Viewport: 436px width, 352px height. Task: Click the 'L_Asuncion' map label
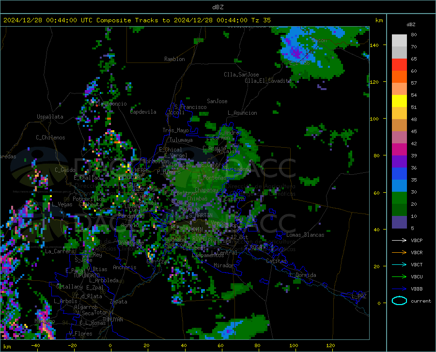coord(242,113)
